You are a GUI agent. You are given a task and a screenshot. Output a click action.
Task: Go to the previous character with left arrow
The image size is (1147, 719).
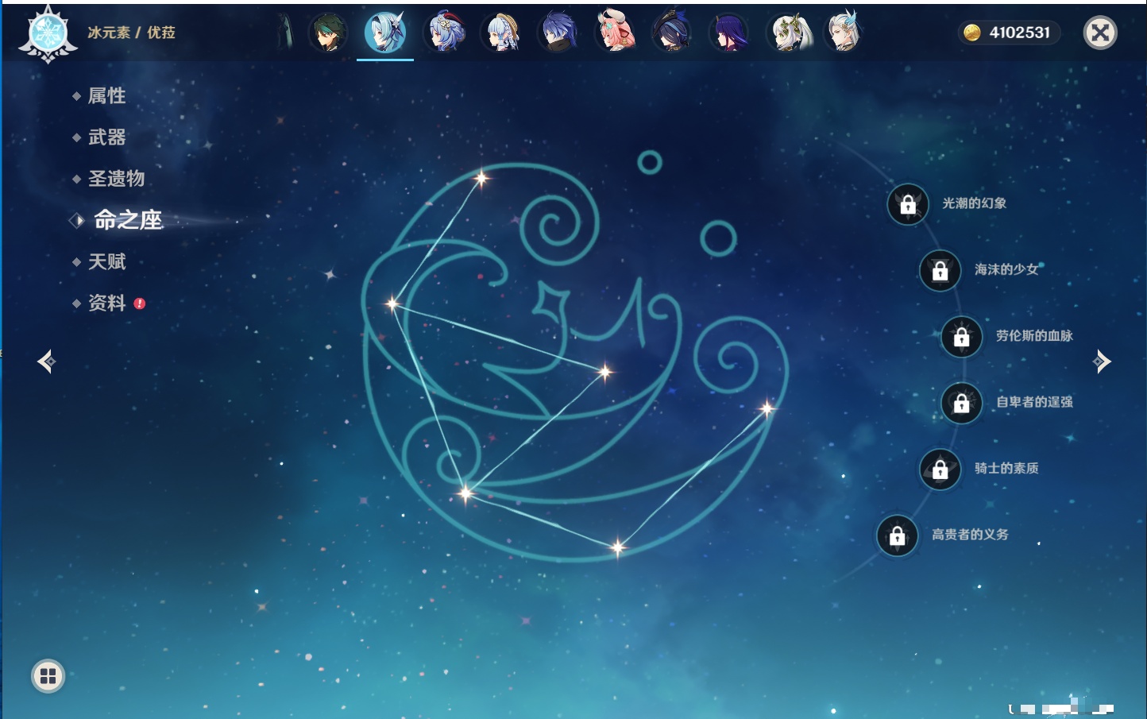pos(46,361)
